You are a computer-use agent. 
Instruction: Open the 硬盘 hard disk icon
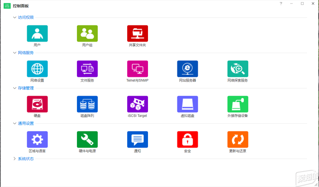(37, 104)
